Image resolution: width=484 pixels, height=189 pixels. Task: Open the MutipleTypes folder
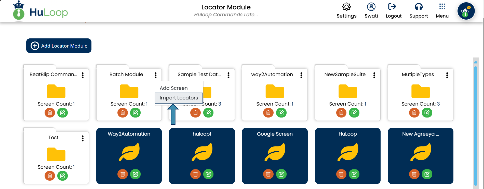[421, 91]
